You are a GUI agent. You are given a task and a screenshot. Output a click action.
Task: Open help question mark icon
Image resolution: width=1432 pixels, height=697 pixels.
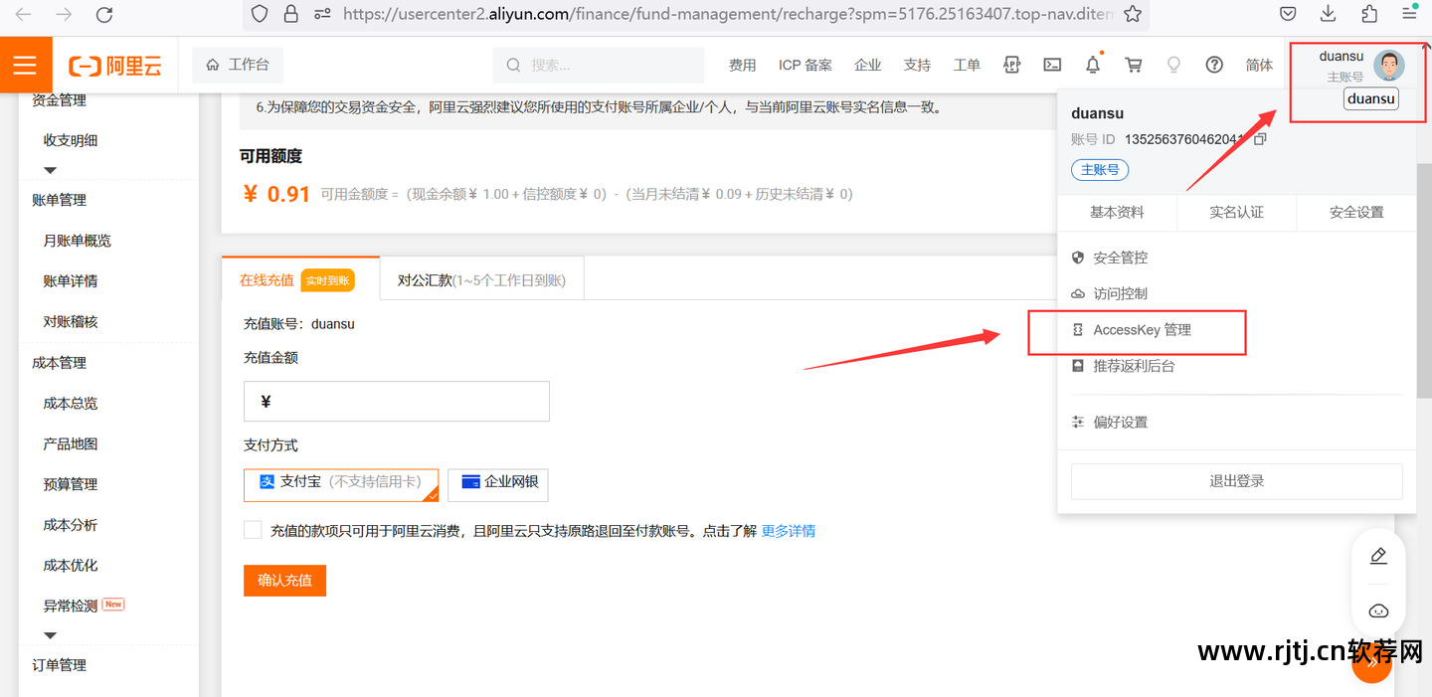click(1214, 65)
